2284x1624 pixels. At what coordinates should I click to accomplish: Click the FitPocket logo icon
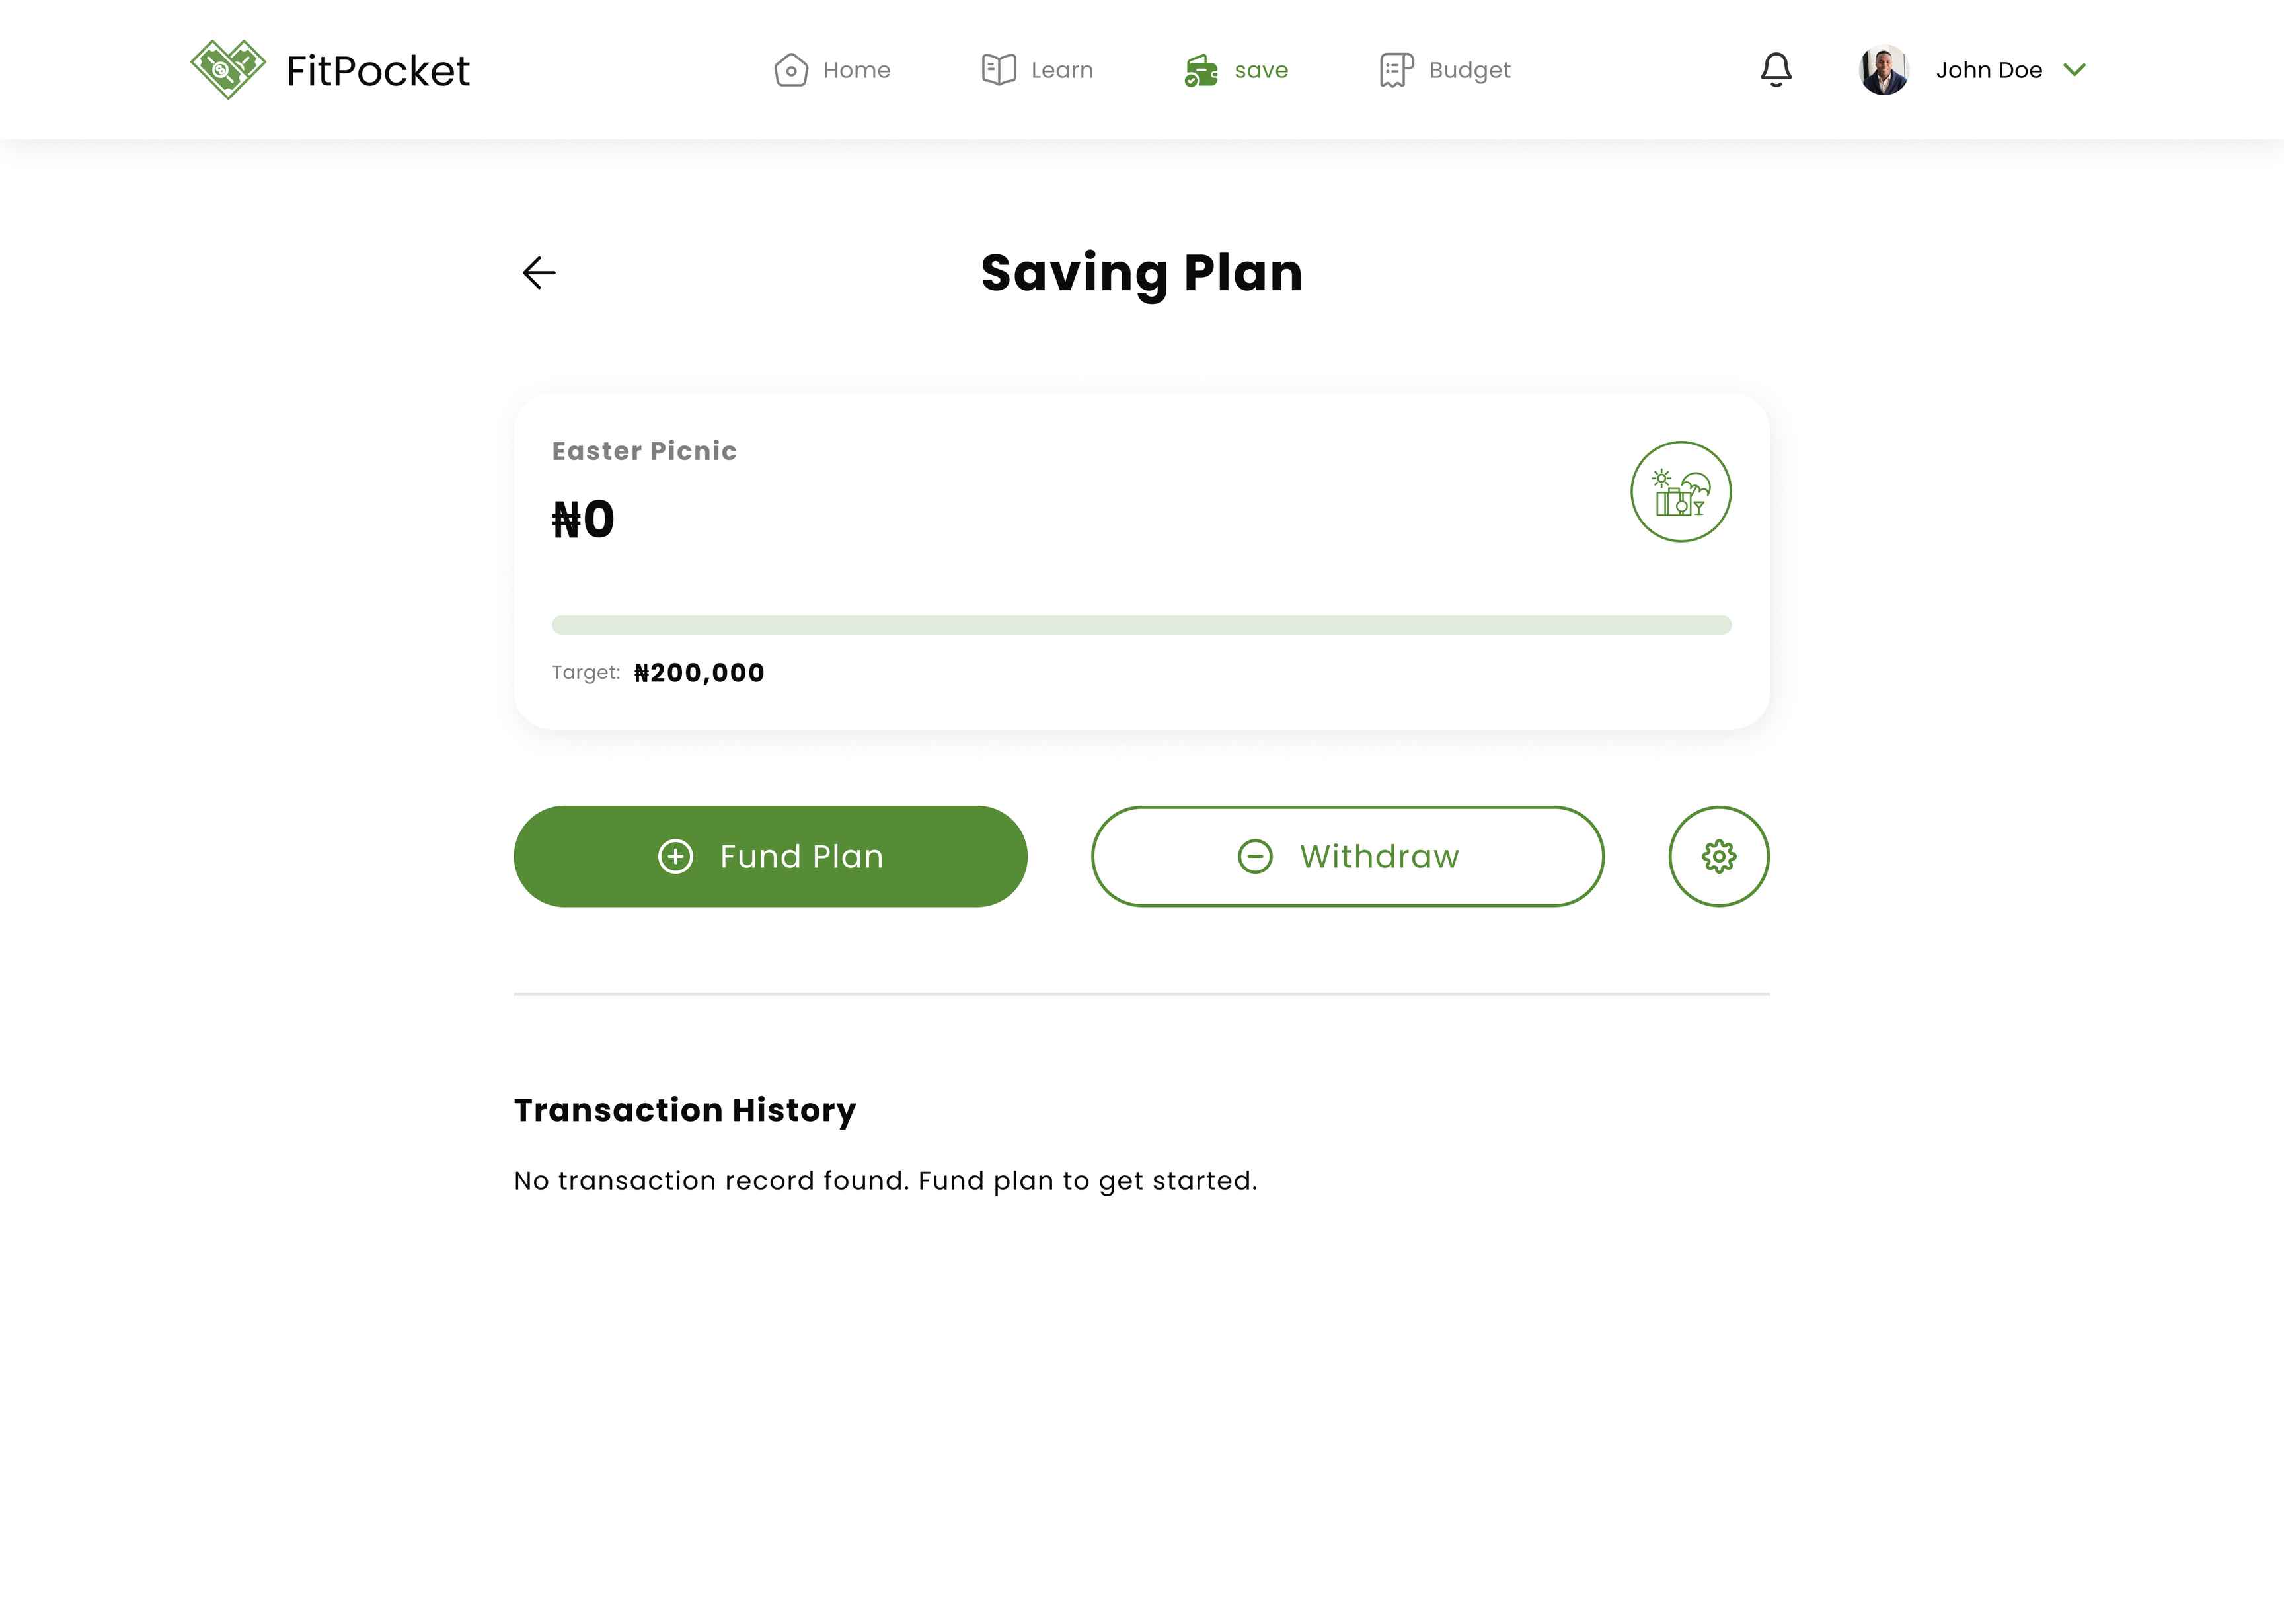tap(228, 69)
